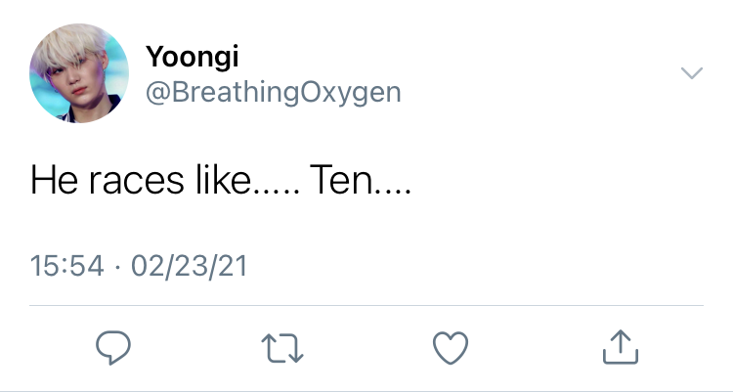This screenshot has height=392, width=733.
Task: Open the @BreathingOxygen handle link
Action: point(274,92)
